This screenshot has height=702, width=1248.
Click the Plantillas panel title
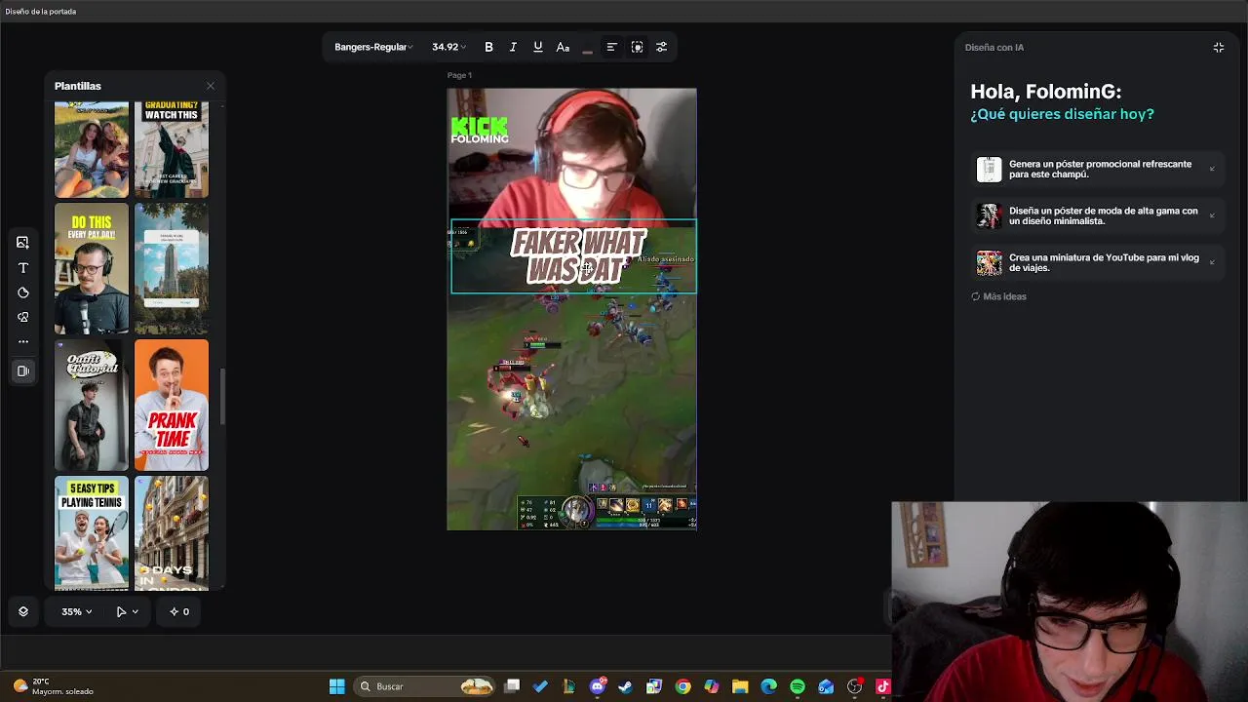78,86
